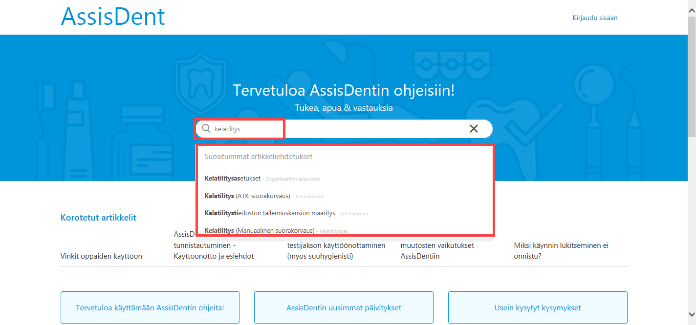Click the page scrollbar down arrow

click(692, 315)
